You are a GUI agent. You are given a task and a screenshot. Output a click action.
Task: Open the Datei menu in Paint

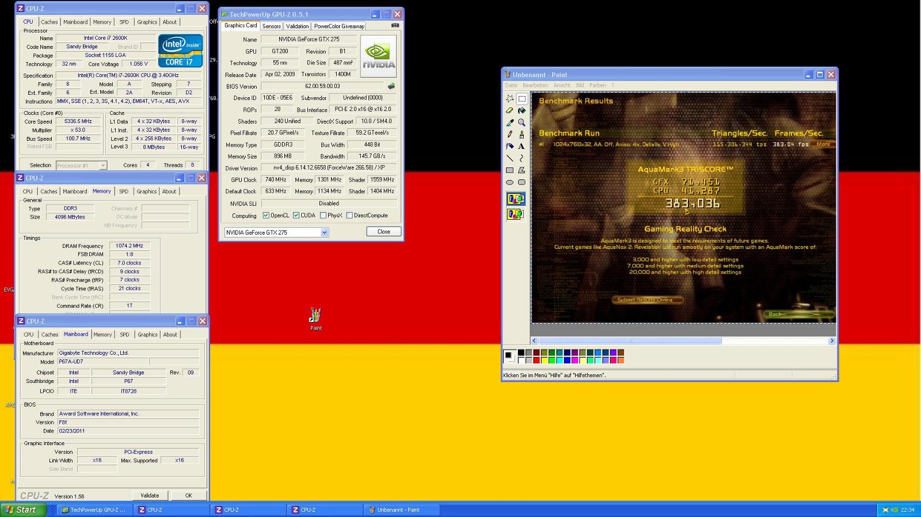[x=511, y=85]
